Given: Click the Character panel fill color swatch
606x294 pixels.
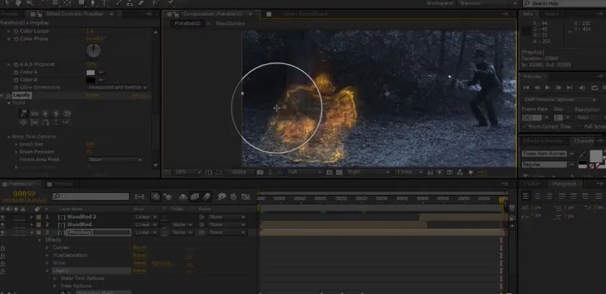Looking at the screenshot, I should tap(596, 156).
